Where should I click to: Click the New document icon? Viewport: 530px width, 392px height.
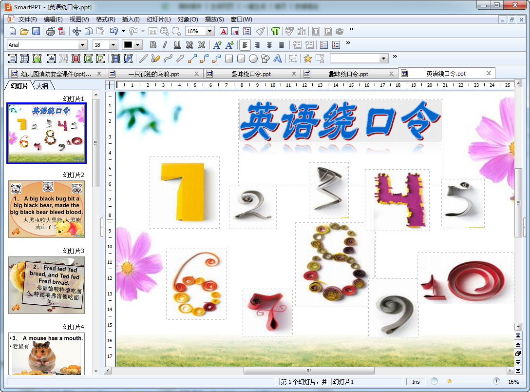pos(13,32)
